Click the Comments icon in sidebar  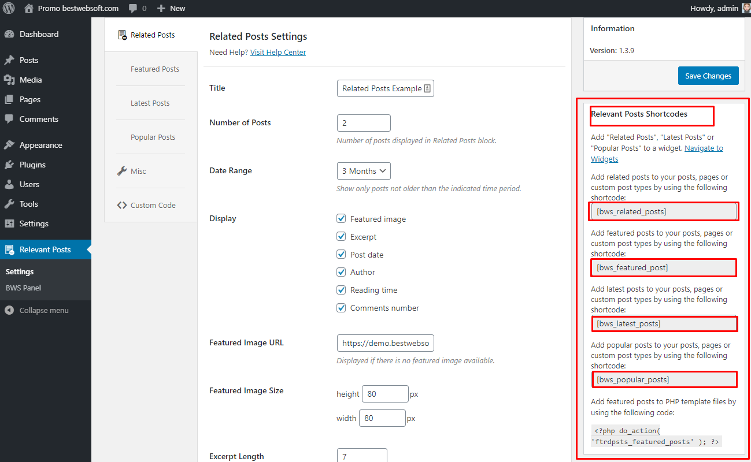point(9,119)
